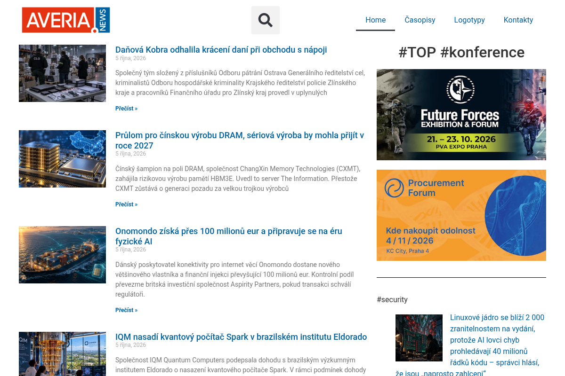Open the Onomondo 100 milionů eur headline
Image resolution: width=565 pixels, height=376 pixels.
(229, 236)
